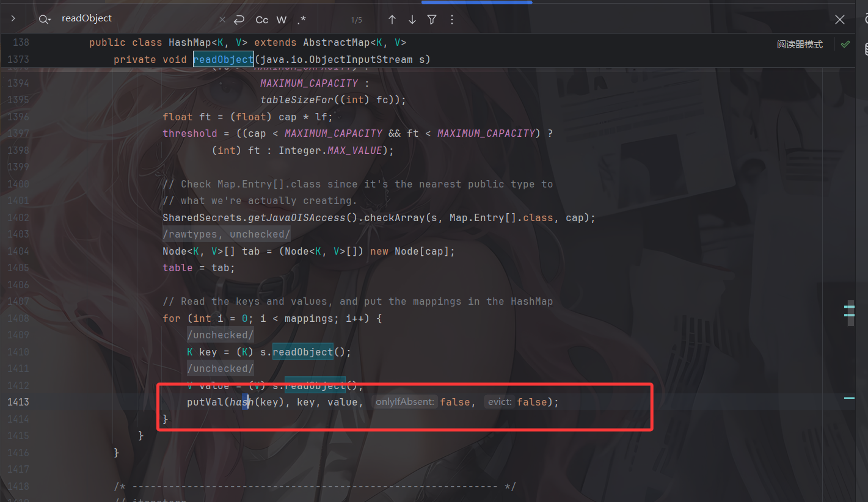868x502 pixels.
Task: Click the 阅读器模式 reader mode button
Action: click(x=800, y=45)
